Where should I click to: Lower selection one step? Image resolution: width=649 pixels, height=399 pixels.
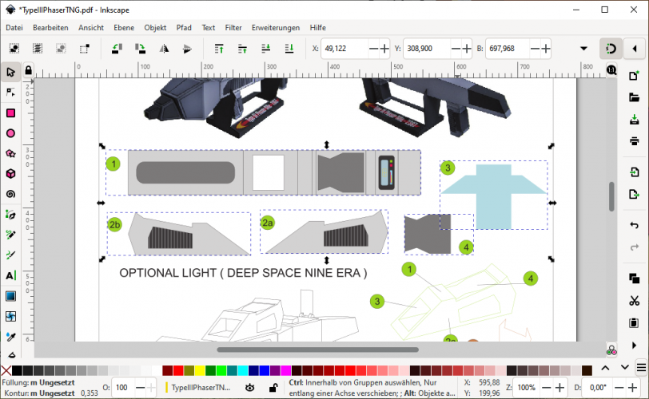point(265,49)
